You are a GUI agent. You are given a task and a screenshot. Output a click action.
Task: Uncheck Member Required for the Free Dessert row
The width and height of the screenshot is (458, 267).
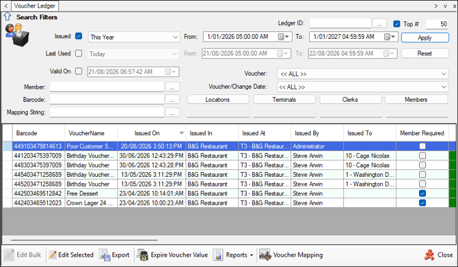point(422,193)
